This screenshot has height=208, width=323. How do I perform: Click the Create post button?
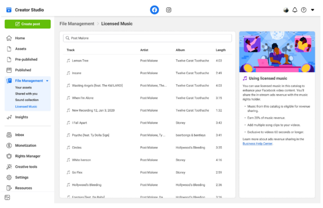[28, 24]
